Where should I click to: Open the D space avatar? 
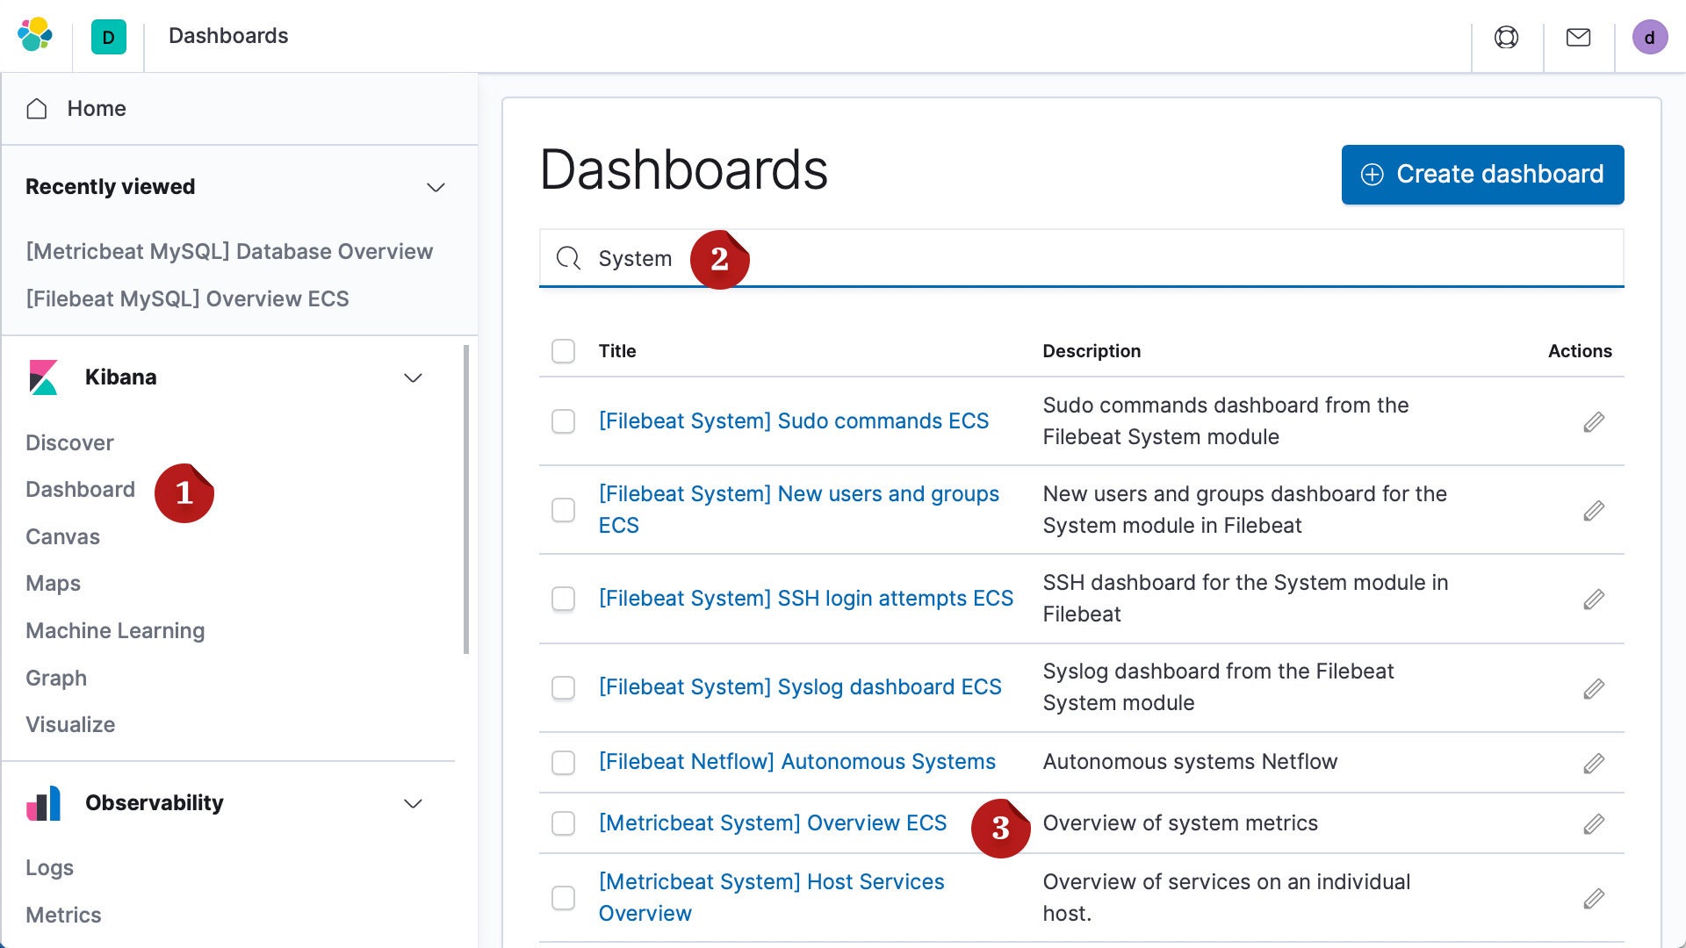109,37
